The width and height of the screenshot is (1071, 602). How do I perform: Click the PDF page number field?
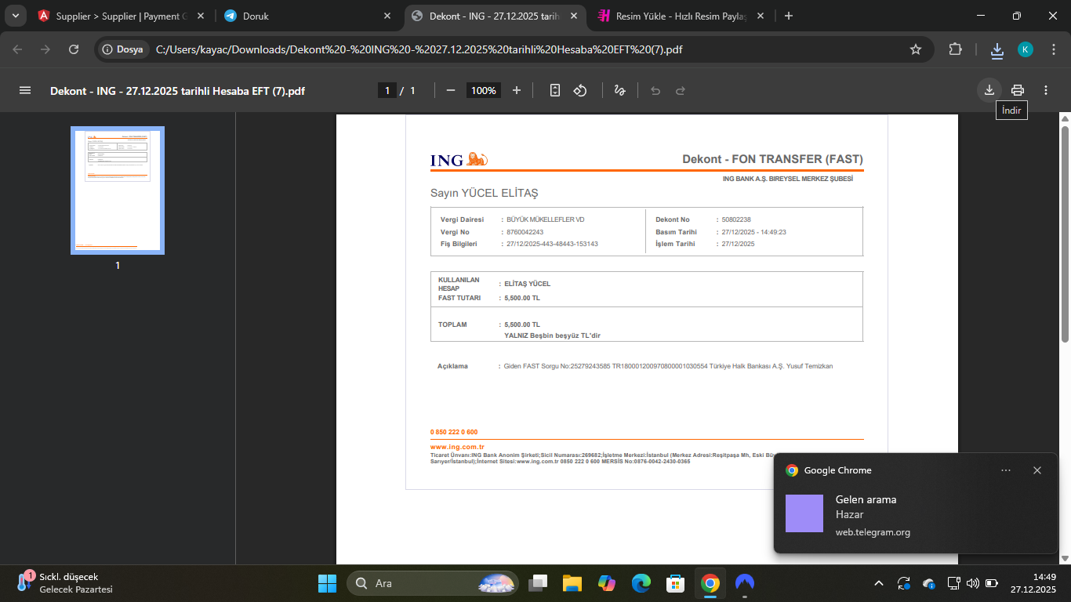point(387,90)
